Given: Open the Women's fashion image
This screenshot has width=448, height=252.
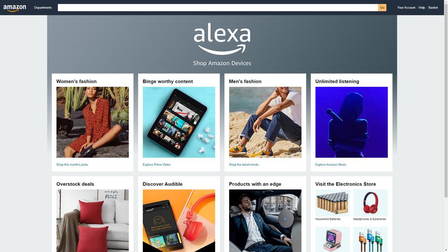Looking at the screenshot, I should point(92,122).
